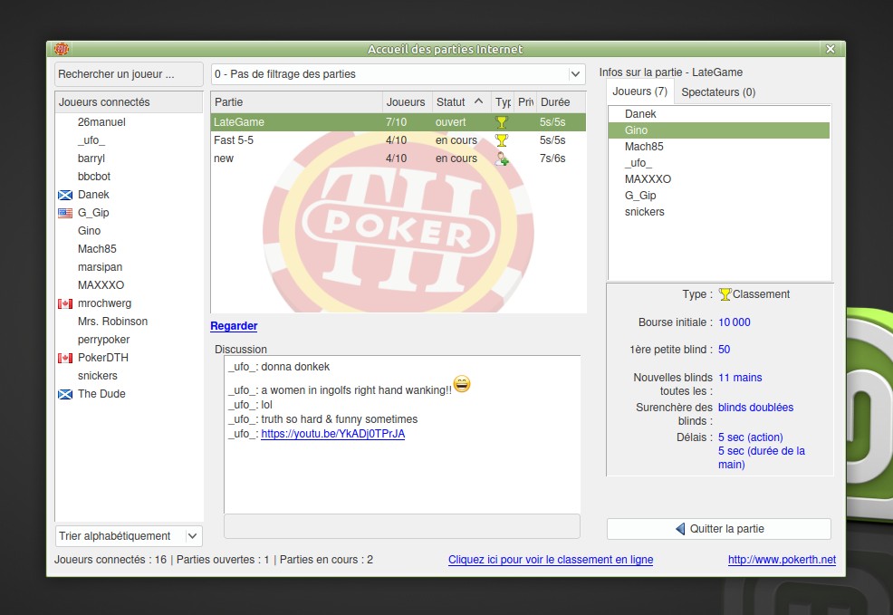Select the LateGame game row
Screen dimensions: 893x615
398,122
